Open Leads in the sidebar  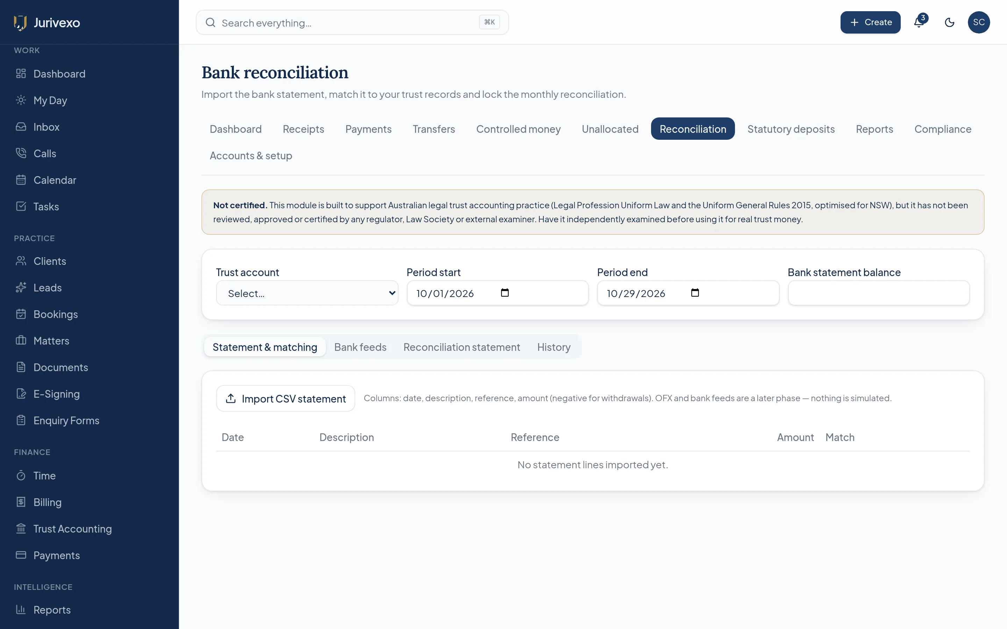pos(89,288)
